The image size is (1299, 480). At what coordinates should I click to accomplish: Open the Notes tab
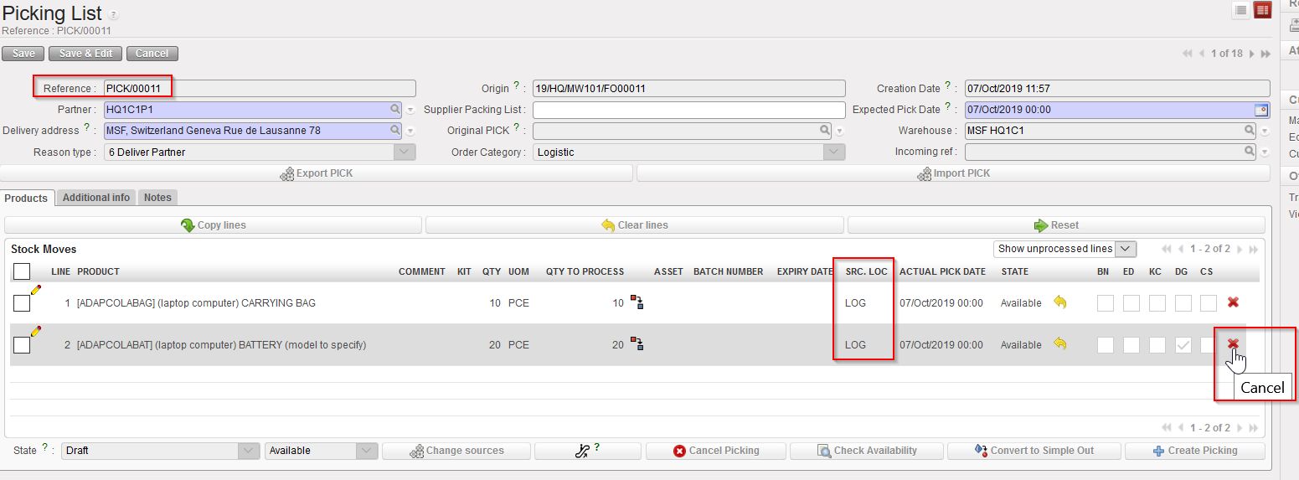pyautogui.click(x=157, y=198)
